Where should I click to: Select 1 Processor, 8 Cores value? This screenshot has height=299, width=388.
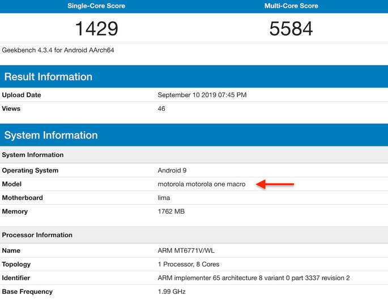189,265
